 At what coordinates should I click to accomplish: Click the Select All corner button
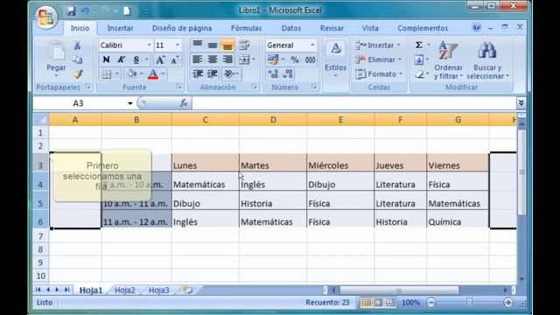coord(41,119)
